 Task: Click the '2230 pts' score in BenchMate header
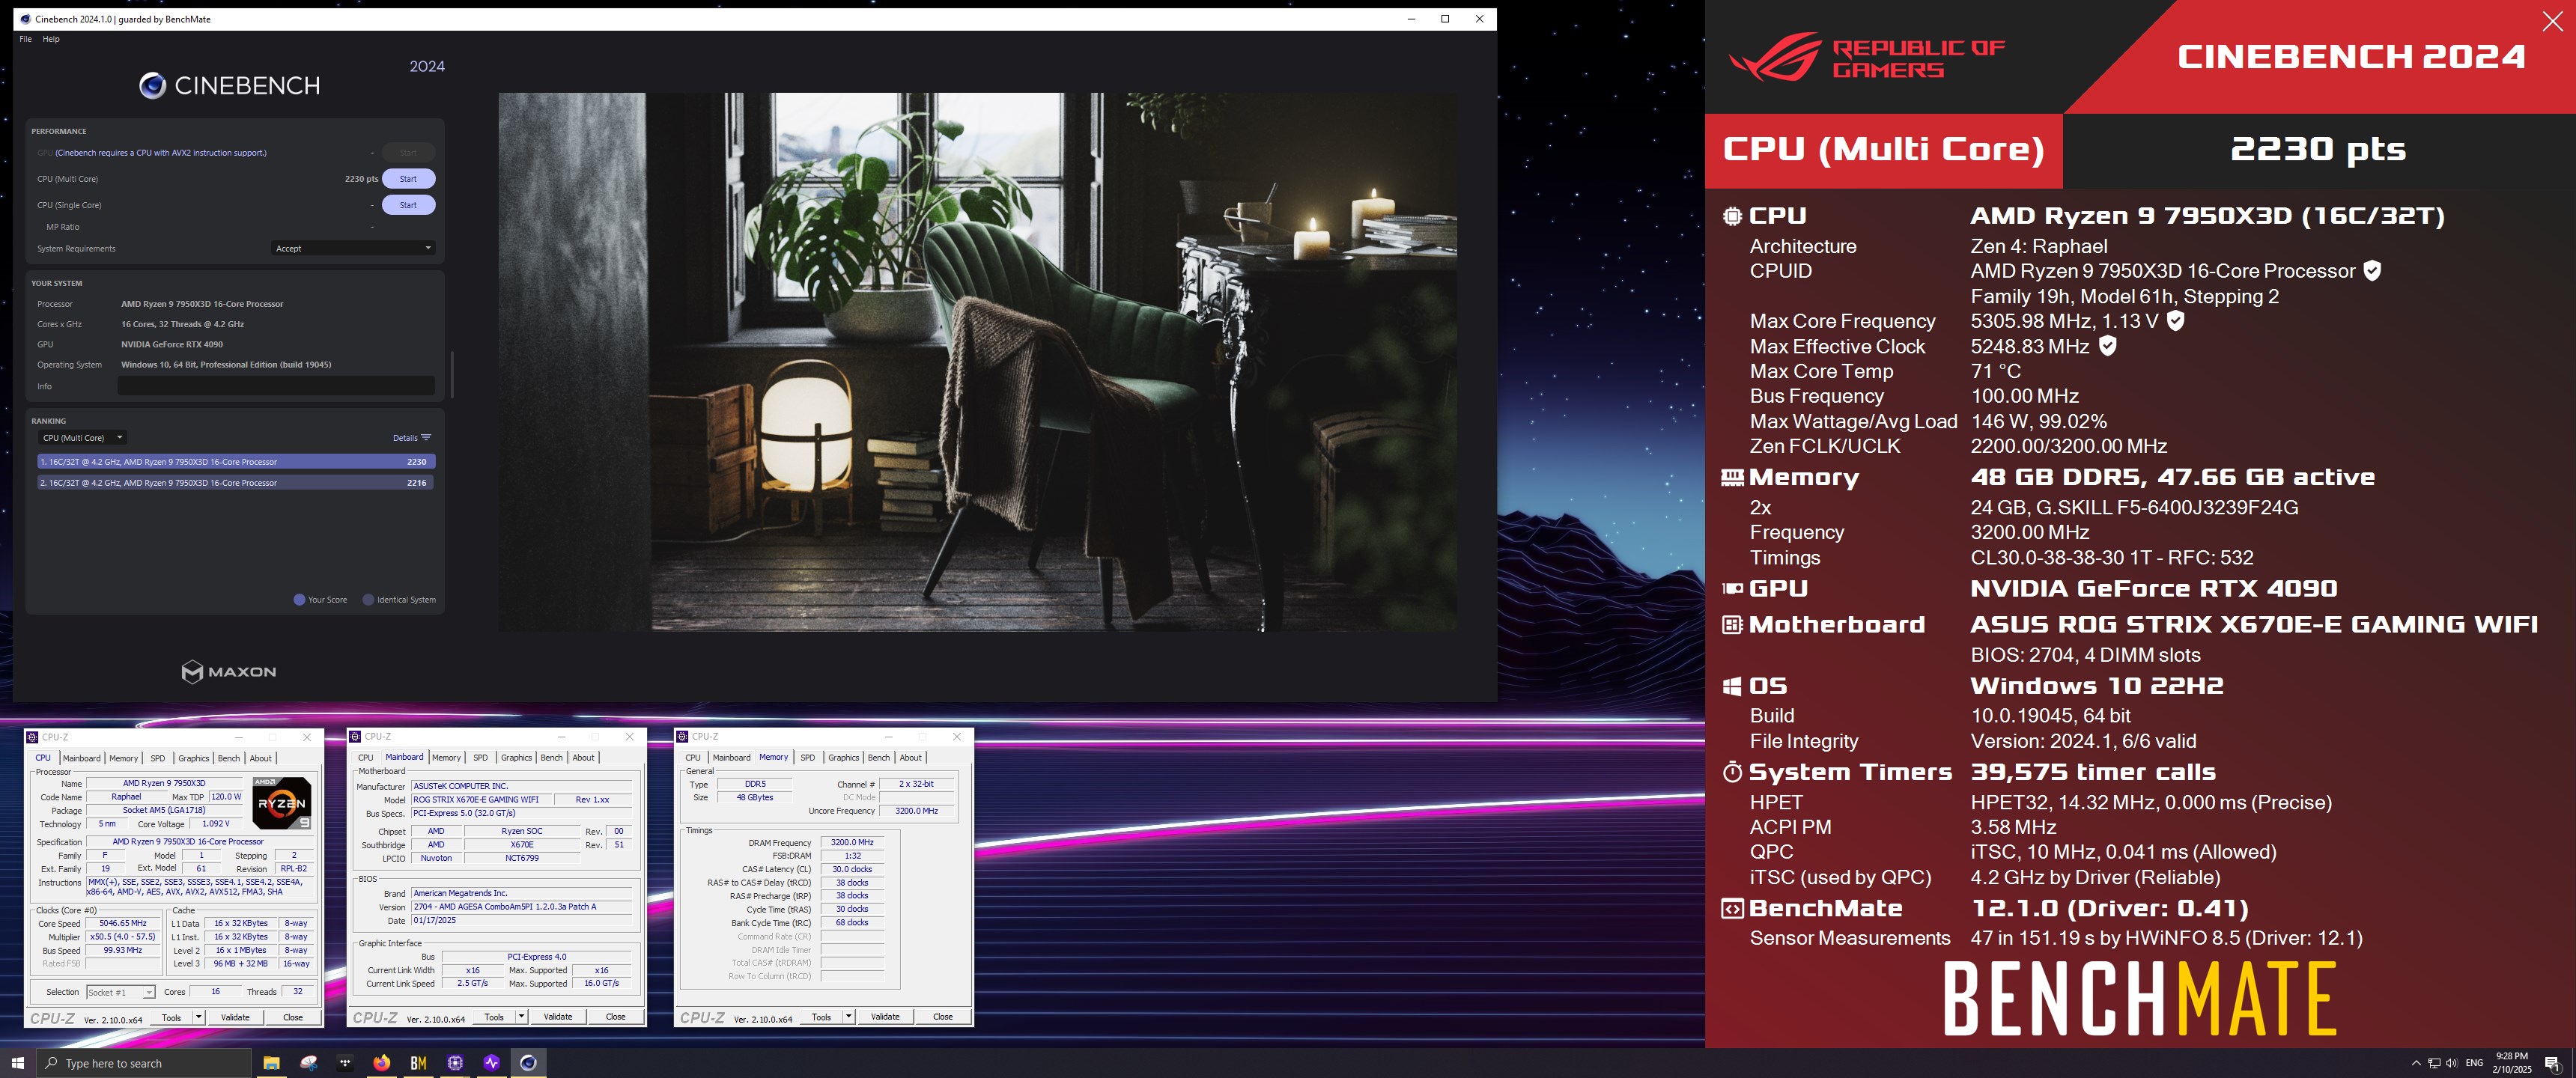(2318, 150)
